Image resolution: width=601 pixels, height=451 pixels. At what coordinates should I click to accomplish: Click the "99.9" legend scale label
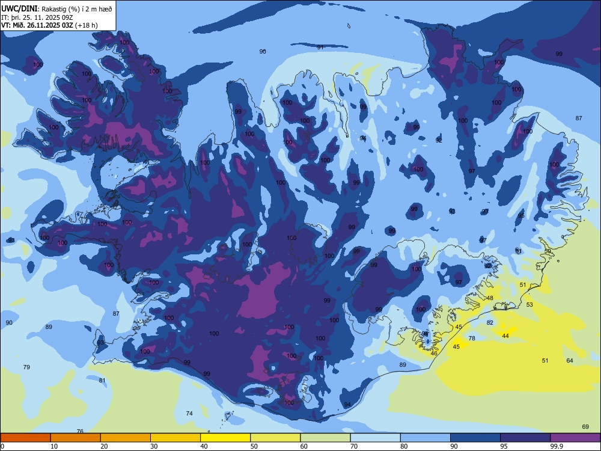pyautogui.click(x=556, y=446)
